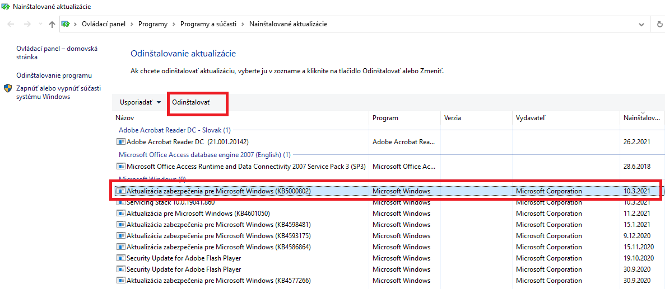
Task: Click Ovládací panel breadcrumb
Action: [x=104, y=24]
